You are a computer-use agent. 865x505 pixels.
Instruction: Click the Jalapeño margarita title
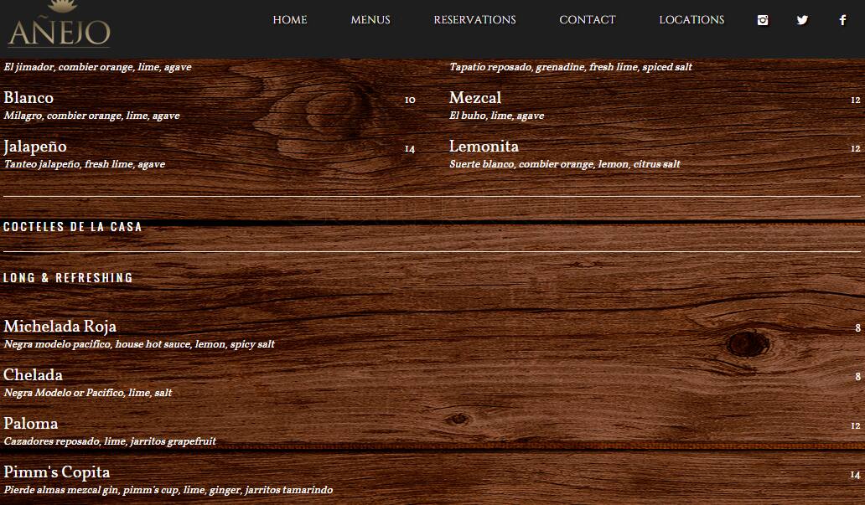click(35, 147)
